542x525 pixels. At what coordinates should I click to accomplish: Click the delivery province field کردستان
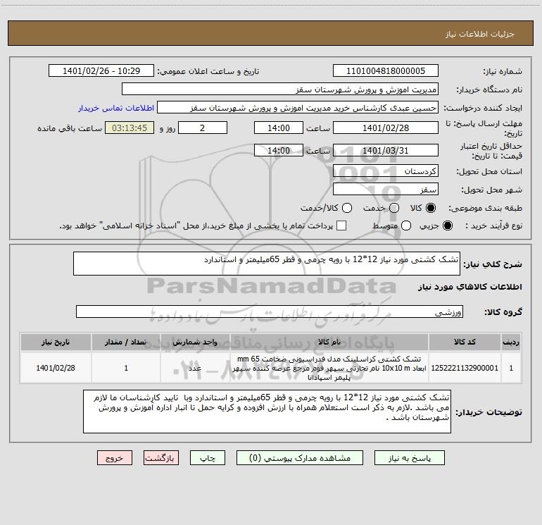[x=386, y=171]
